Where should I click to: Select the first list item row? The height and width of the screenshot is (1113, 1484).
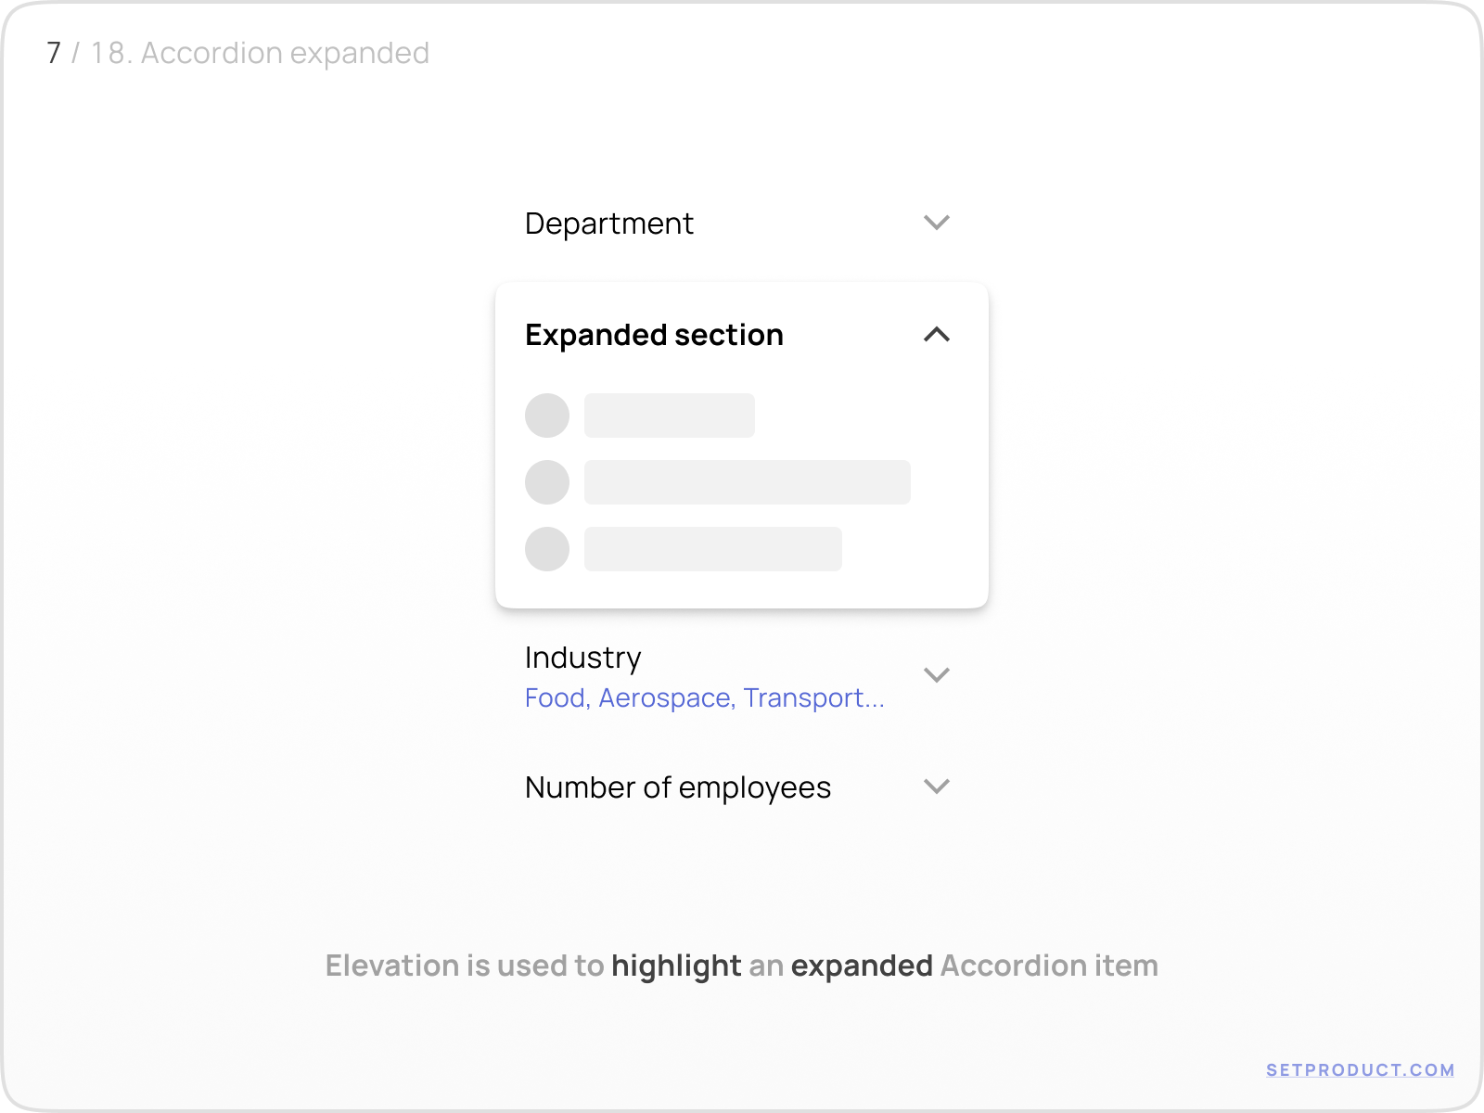tap(669, 416)
